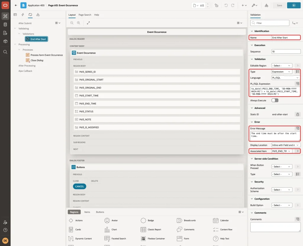Open the Editable Region dropdown
The height and width of the screenshot is (246, 303).
(282, 66)
